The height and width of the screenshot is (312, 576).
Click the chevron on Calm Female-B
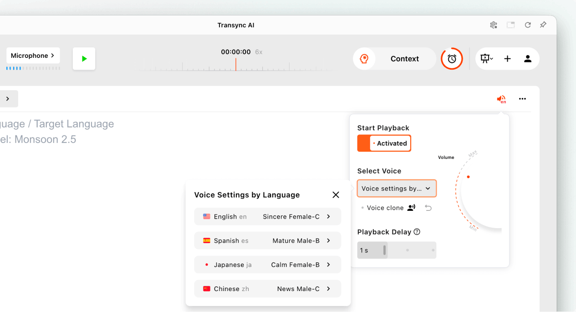328,265
